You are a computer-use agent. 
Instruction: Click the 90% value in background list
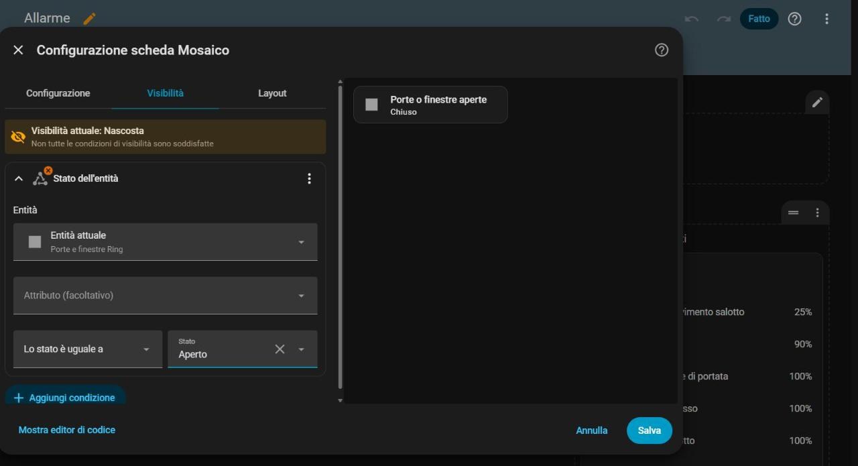pos(803,344)
